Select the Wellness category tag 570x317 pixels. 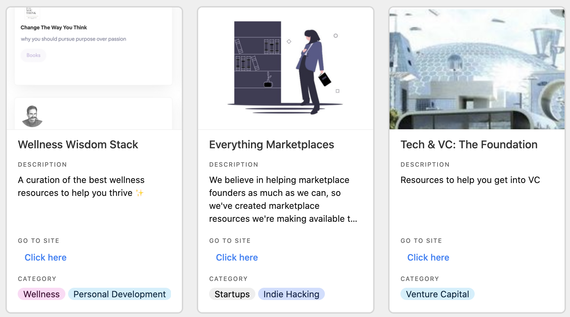click(42, 294)
